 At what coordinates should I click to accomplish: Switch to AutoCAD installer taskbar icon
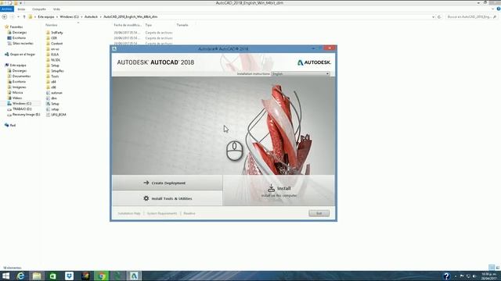(134, 276)
